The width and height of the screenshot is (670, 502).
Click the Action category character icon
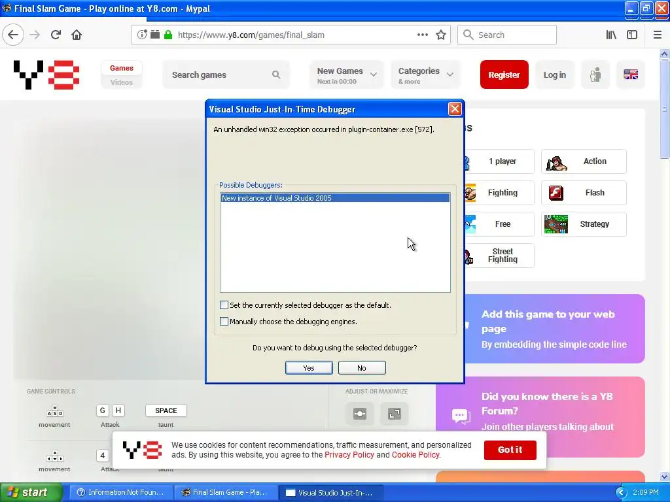pyautogui.click(x=556, y=162)
